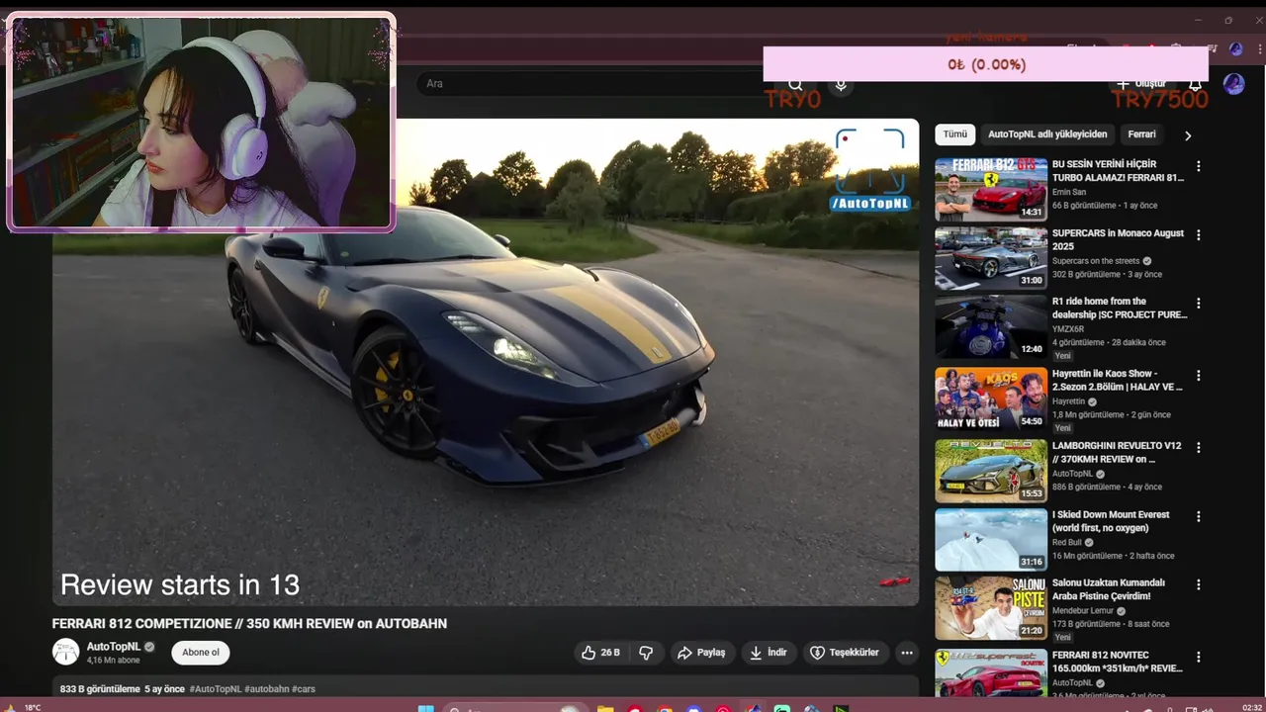Open the Lamborghini Revuelto V12 thumbnail (15:53)
This screenshot has height=712, width=1266.
pyautogui.click(x=991, y=471)
